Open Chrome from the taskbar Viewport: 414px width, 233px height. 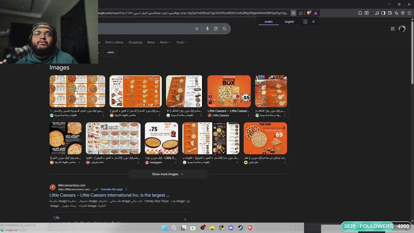tap(221, 228)
